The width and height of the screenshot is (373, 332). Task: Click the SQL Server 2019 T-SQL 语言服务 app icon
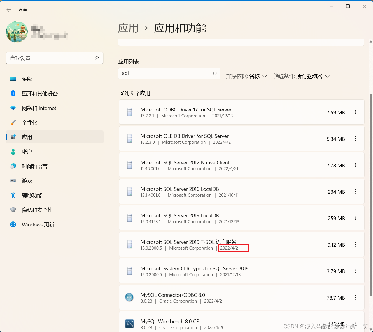click(x=130, y=244)
